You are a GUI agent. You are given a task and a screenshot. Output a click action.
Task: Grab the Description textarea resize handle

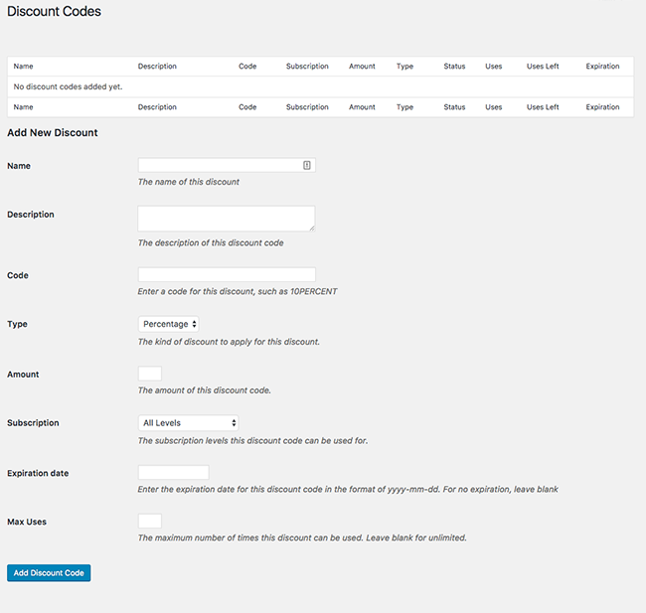click(x=312, y=229)
